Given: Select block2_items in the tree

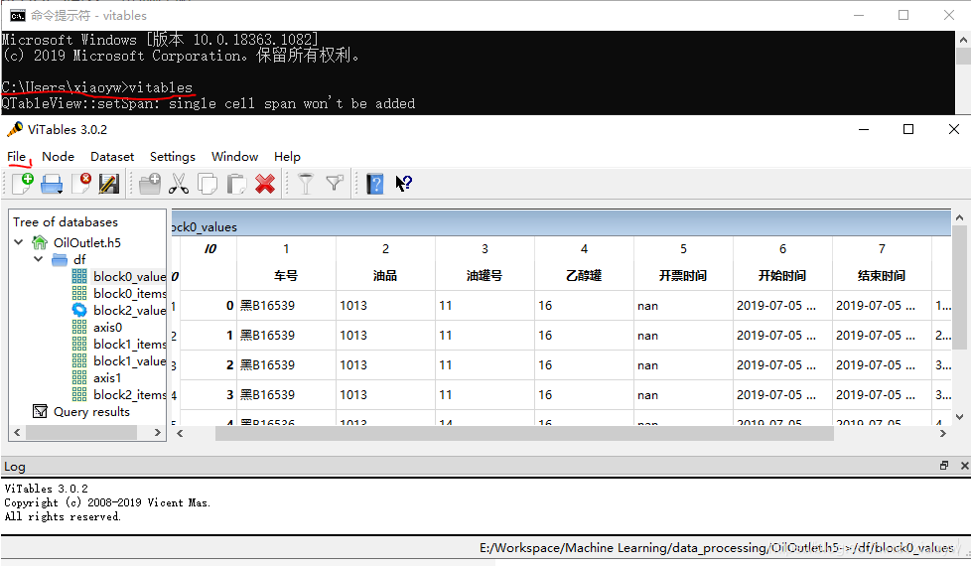Looking at the screenshot, I should coord(129,394).
